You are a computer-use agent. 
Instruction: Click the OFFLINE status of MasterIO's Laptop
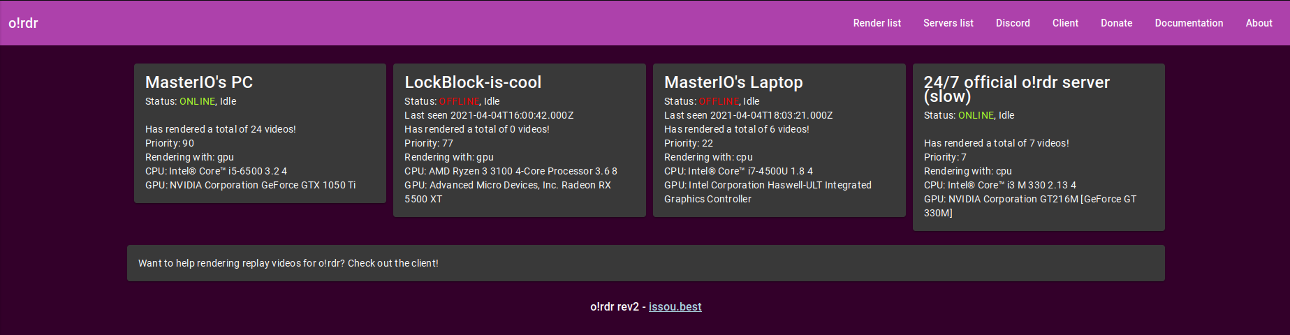[719, 101]
